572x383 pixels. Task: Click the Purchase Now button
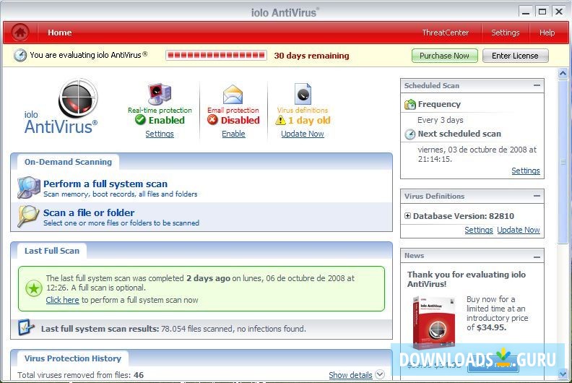click(x=444, y=56)
